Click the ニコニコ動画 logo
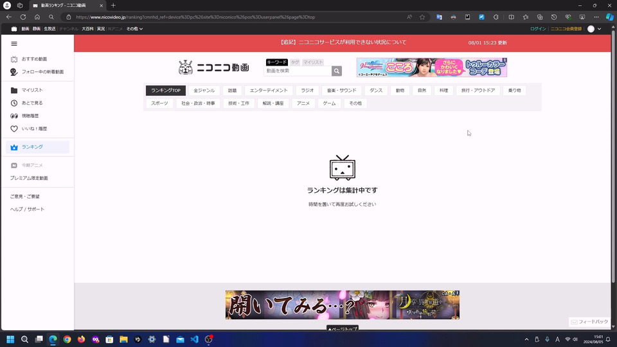 (213, 67)
